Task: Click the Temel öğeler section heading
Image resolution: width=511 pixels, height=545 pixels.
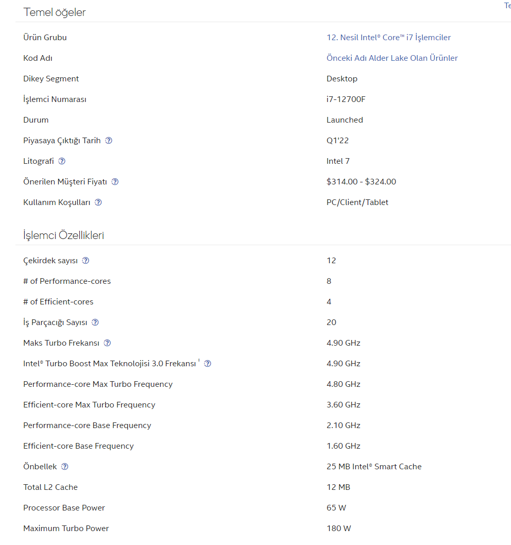Action: (x=55, y=12)
